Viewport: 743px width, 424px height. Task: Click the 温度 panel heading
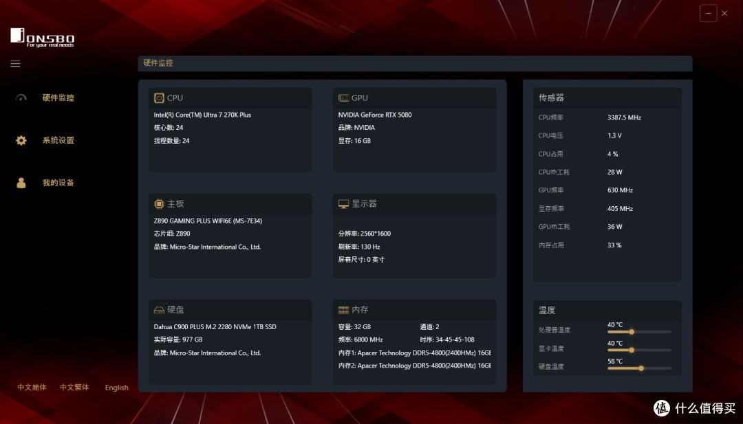click(x=547, y=311)
